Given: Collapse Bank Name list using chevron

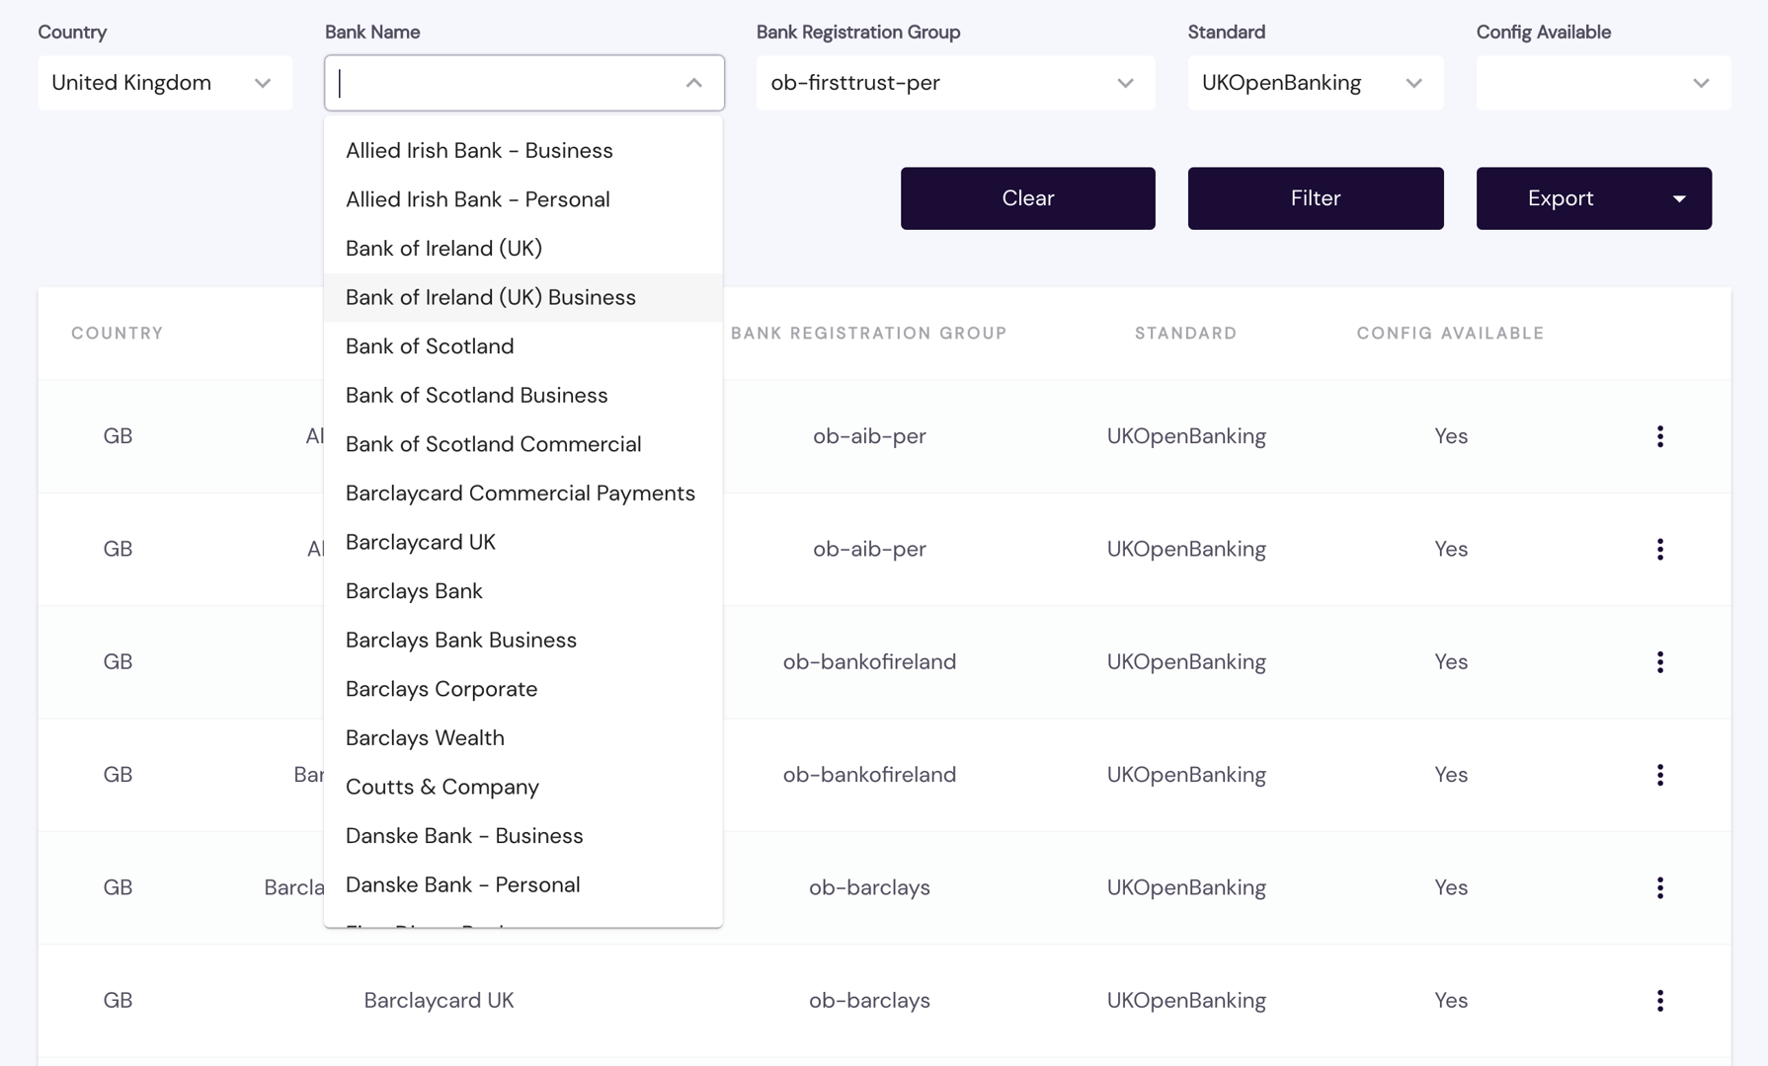Looking at the screenshot, I should point(694,83).
